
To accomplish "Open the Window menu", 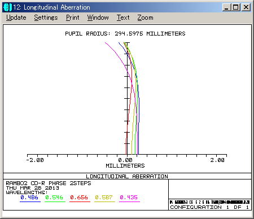I will [98, 17].
